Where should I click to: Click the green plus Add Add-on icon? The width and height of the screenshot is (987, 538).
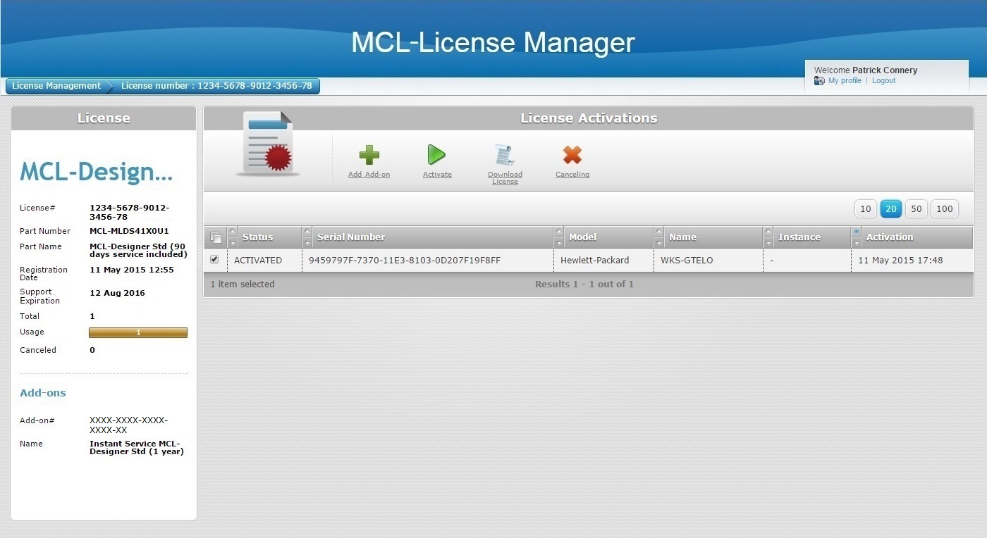(x=369, y=155)
